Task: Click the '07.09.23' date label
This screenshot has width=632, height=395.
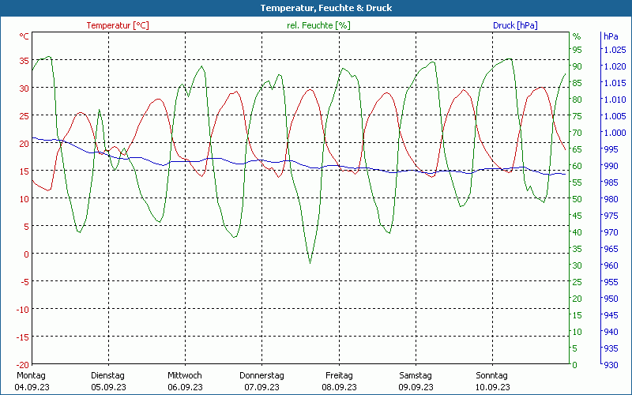Action: click(261, 387)
